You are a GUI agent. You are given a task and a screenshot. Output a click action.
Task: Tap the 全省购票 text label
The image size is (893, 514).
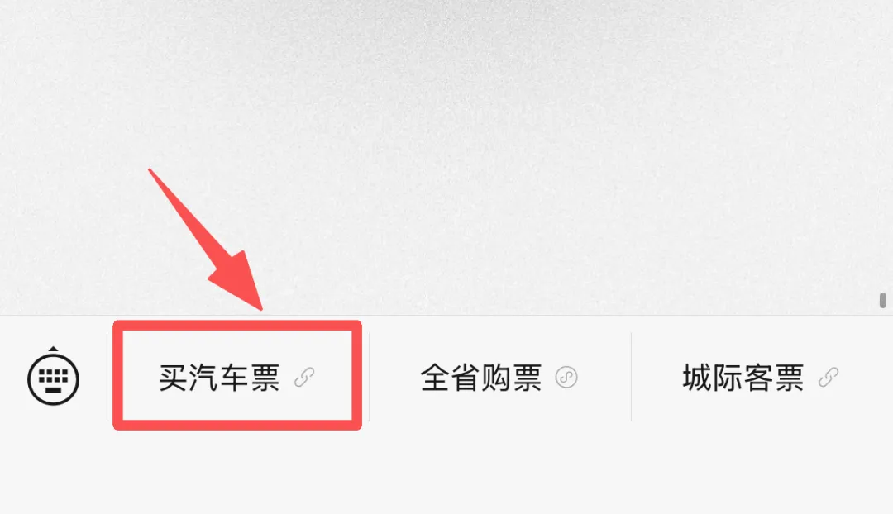click(x=481, y=378)
